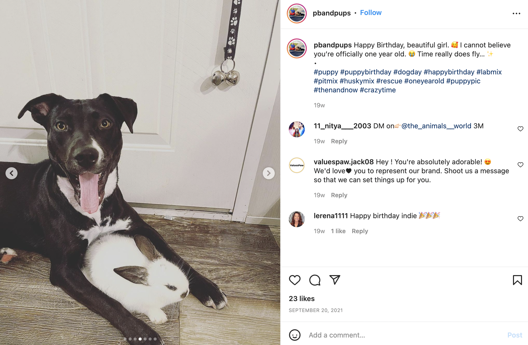
Task: Save post with the bookmark icon
Action: tap(517, 280)
